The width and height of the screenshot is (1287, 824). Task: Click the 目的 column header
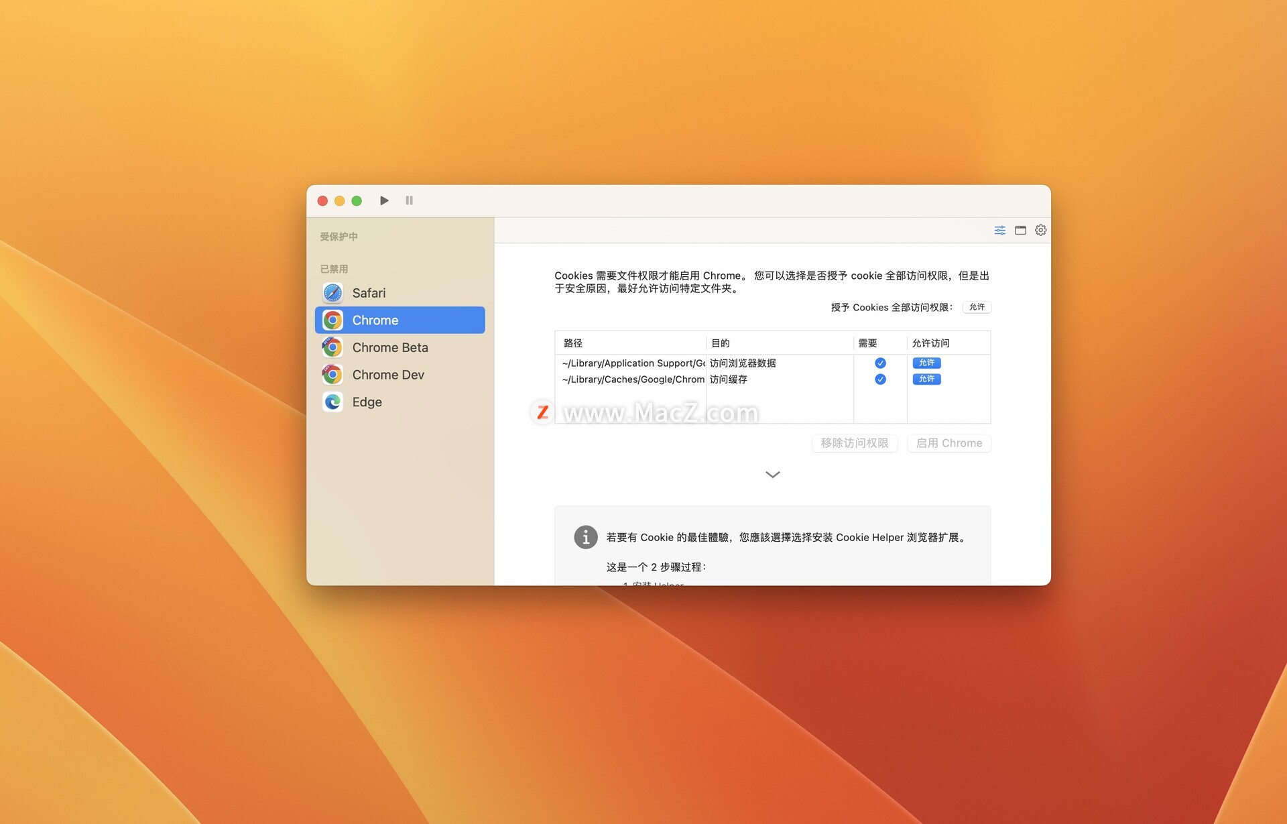[x=780, y=343]
